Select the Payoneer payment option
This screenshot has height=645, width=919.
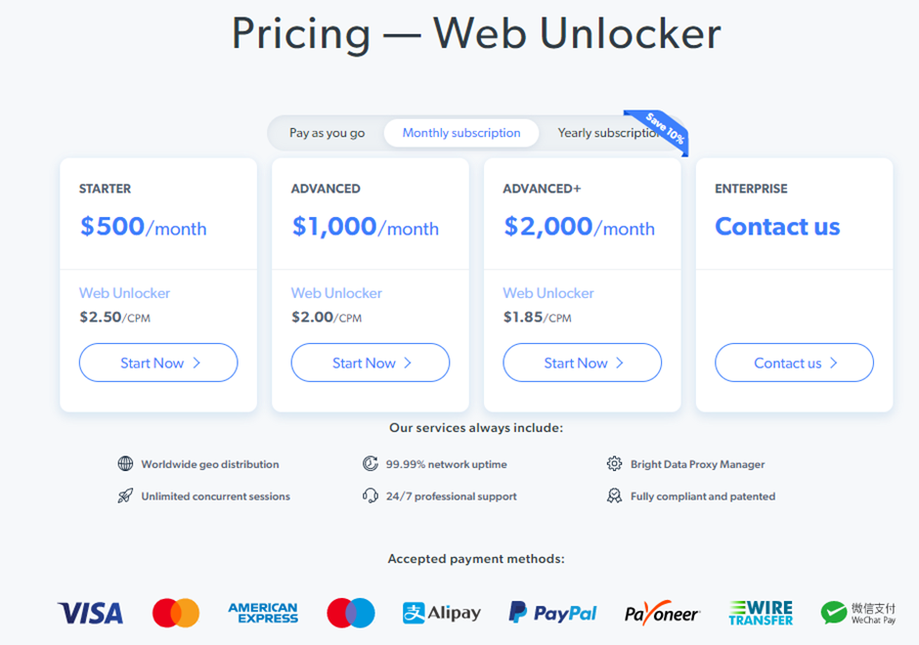[662, 613]
